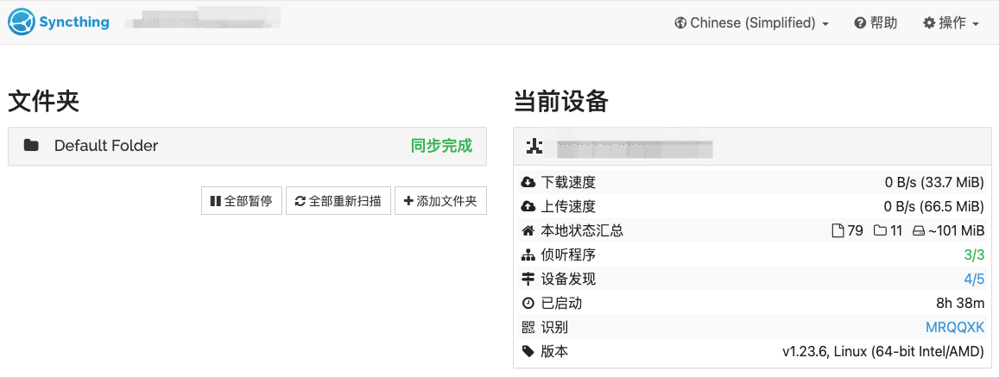Screen dimensions: 999x377
Task: Click the globe icon in navbar
Action: click(680, 23)
